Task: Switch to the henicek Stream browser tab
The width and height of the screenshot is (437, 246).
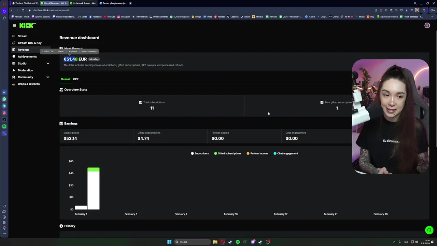Action: (x=84, y=3)
